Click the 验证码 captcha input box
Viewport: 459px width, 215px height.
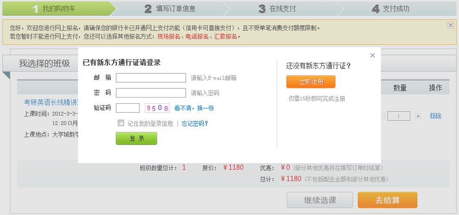127,108
